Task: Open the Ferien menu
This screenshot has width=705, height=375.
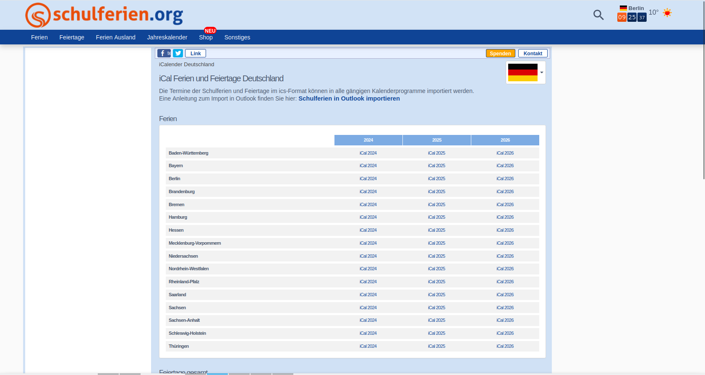Action: coord(39,37)
